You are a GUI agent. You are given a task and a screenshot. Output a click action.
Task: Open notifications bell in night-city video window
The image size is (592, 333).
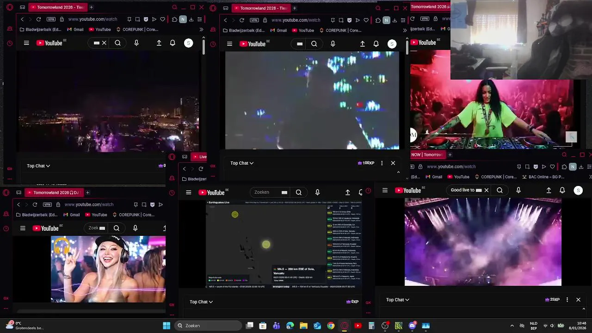[173, 43]
